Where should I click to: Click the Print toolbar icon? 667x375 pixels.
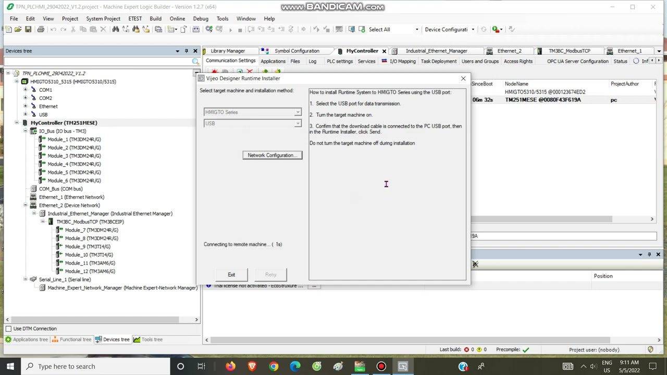[x=41, y=30]
